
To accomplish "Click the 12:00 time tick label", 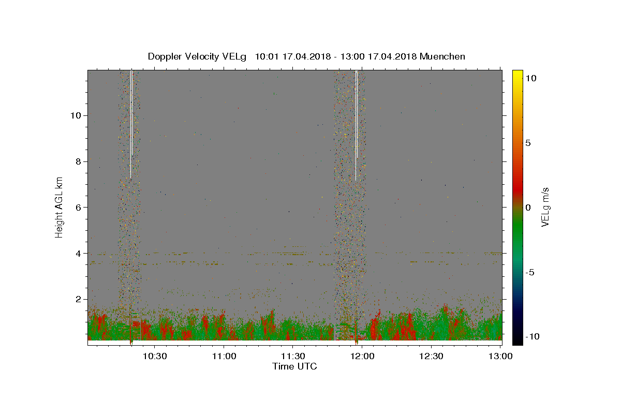I will click(x=362, y=356).
